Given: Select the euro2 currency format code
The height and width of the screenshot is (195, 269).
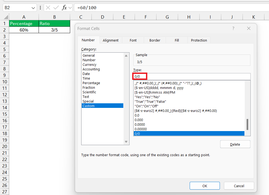Looking at the screenshot, I should click(189, 111).
